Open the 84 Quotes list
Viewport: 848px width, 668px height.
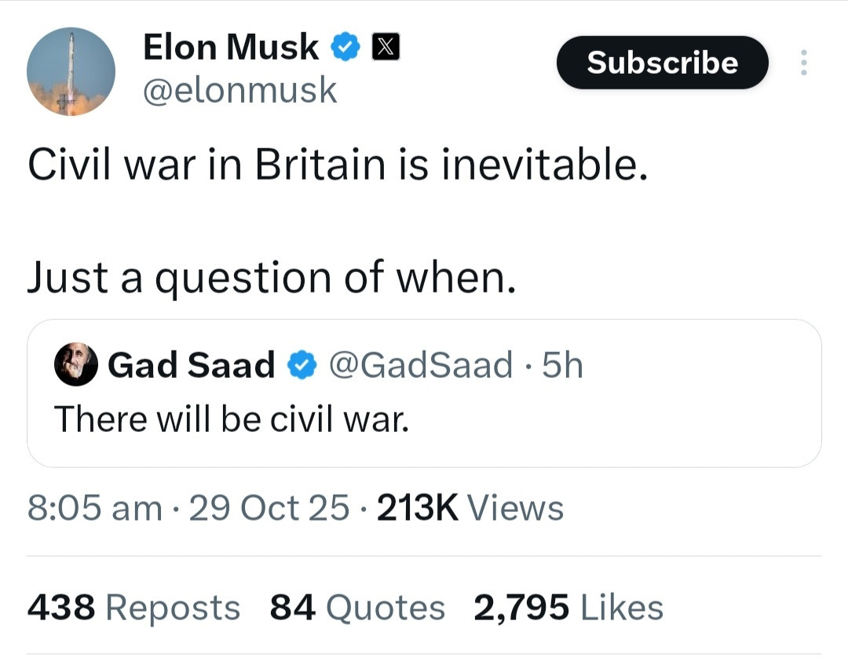357,608
